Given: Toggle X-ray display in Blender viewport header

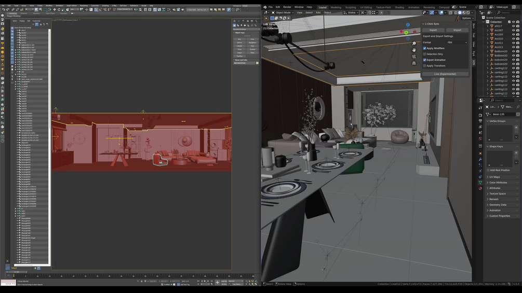Looking at the screenshot, I should [x=450, y=12].
